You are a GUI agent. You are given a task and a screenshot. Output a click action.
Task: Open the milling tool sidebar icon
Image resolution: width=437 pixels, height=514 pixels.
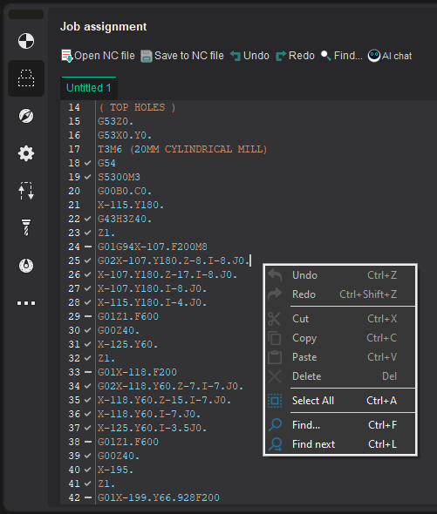coord(26,228)
